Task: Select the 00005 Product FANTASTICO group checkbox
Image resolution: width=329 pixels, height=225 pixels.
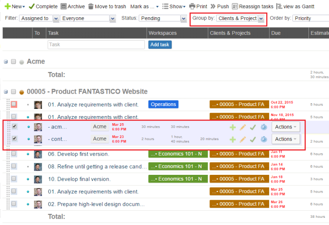Action: tap(14, 91)
